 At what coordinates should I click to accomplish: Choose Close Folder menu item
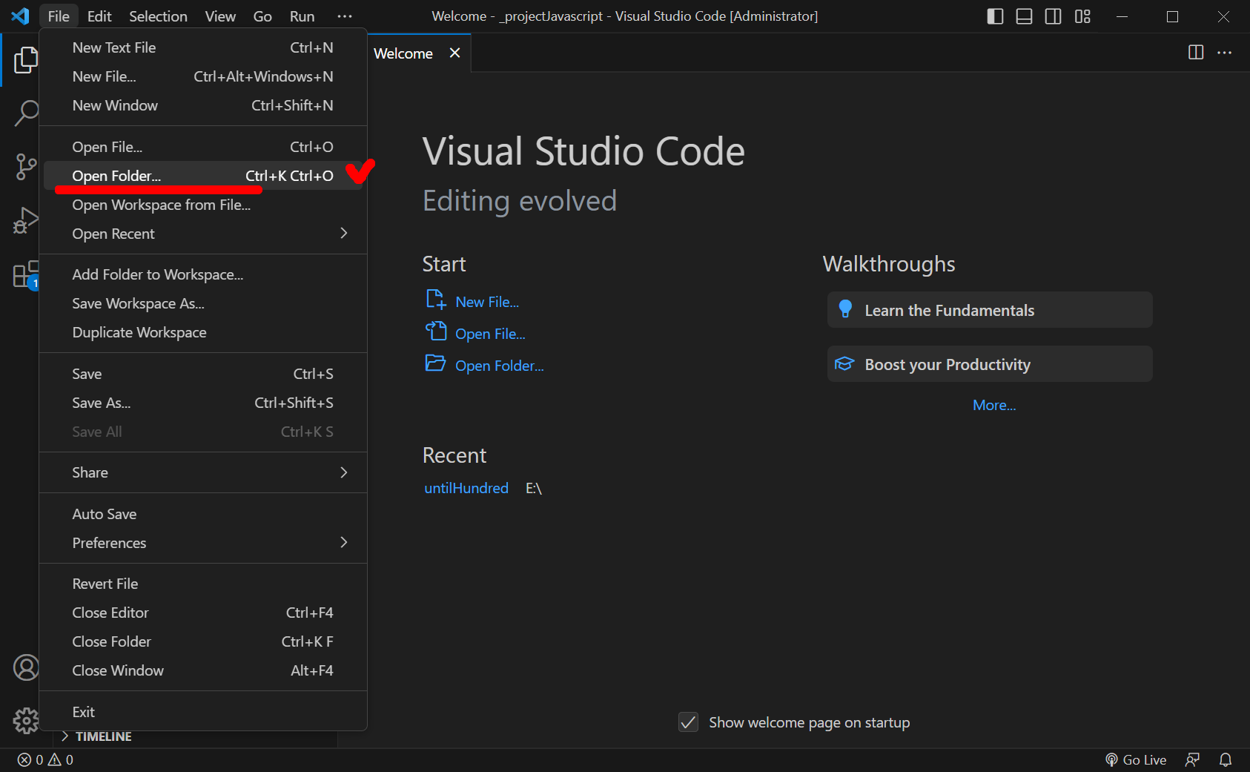[203, 641]
